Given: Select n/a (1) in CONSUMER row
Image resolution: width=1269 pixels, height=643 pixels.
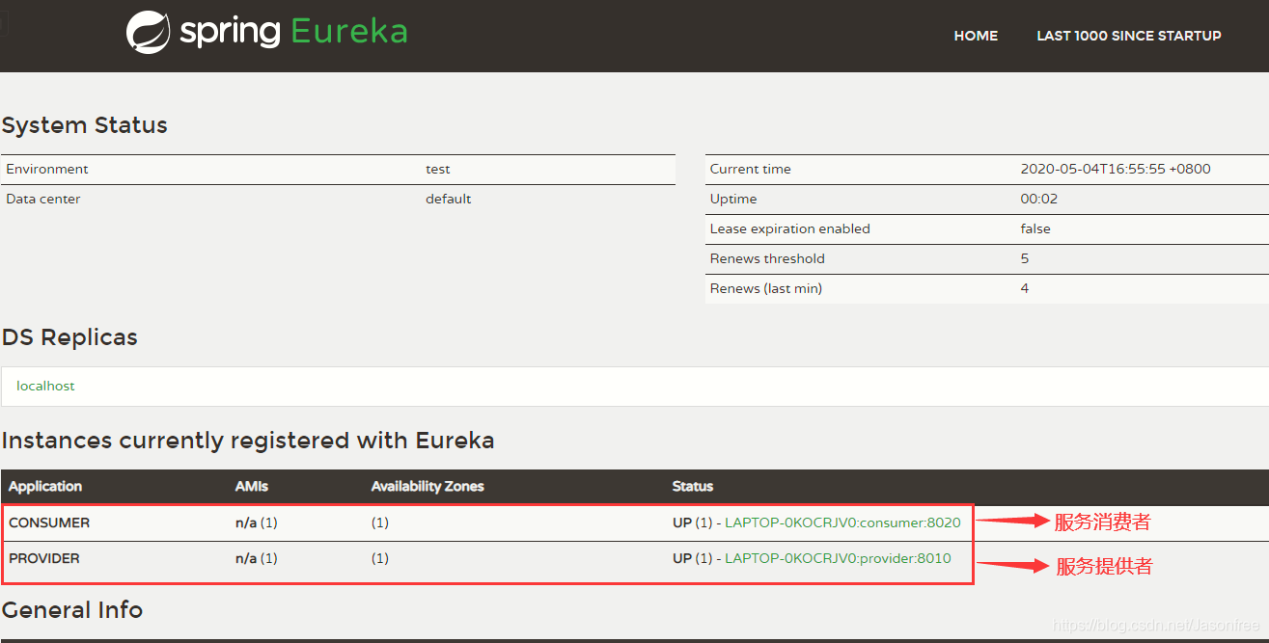Looking at the screenshot, I should (x=257, y=522).
